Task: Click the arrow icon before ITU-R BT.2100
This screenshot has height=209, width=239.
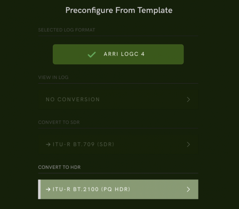Action: point(48,189)
